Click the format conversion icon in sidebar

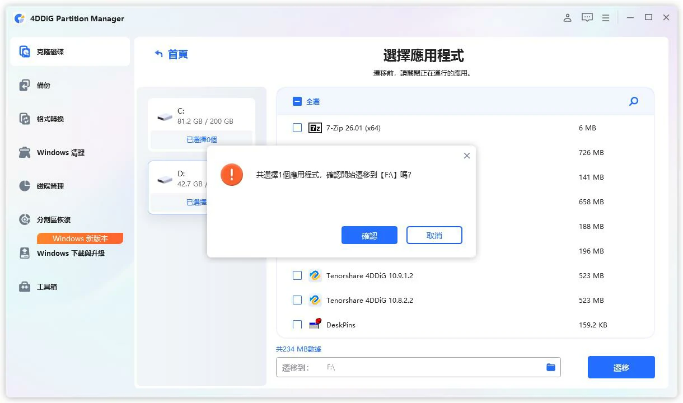pos(25,119)
